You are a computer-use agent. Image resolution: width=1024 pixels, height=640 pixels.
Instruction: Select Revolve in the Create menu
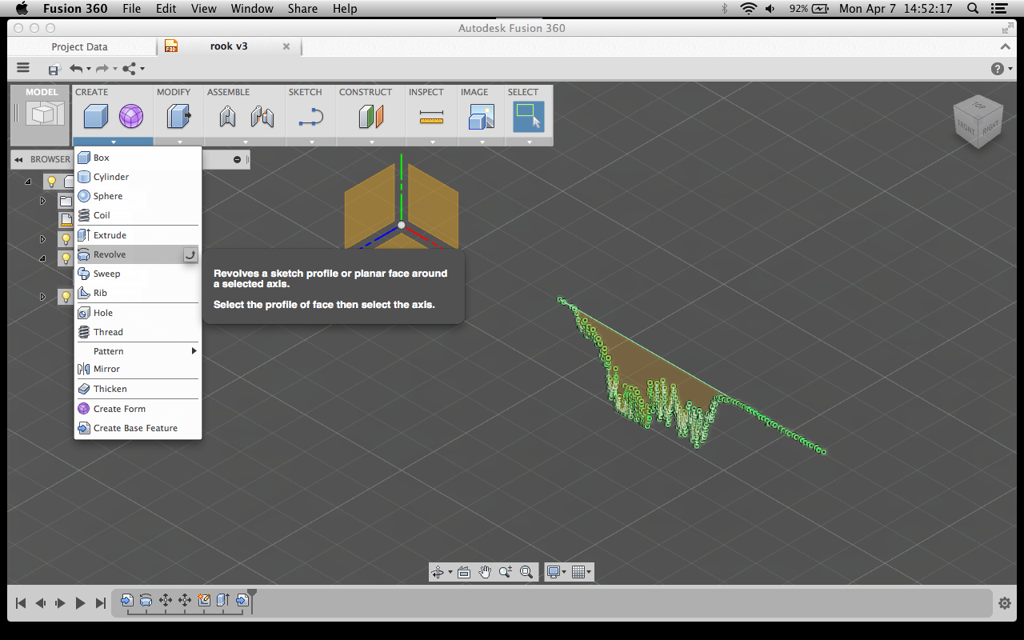tap(138, 254)
